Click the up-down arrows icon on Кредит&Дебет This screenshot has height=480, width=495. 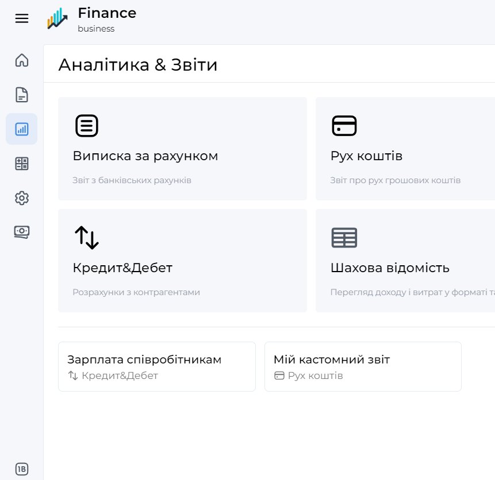click(87, 238)
